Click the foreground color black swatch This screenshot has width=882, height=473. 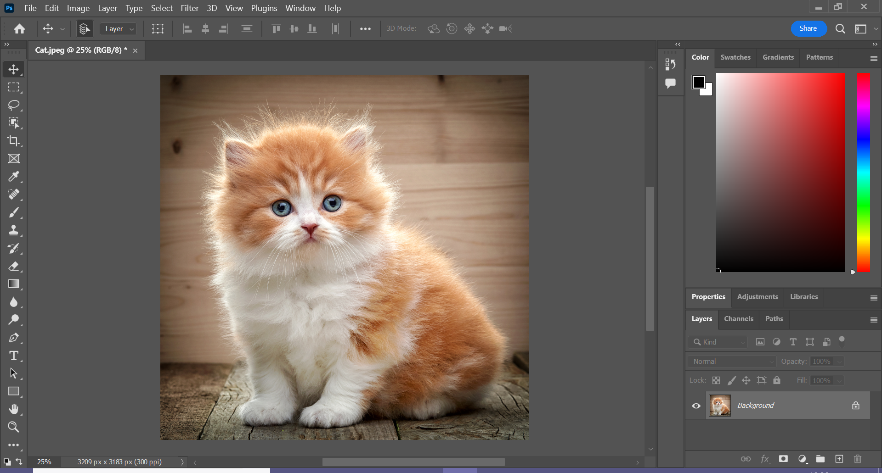pyautogui.click(x=699, y=82)
